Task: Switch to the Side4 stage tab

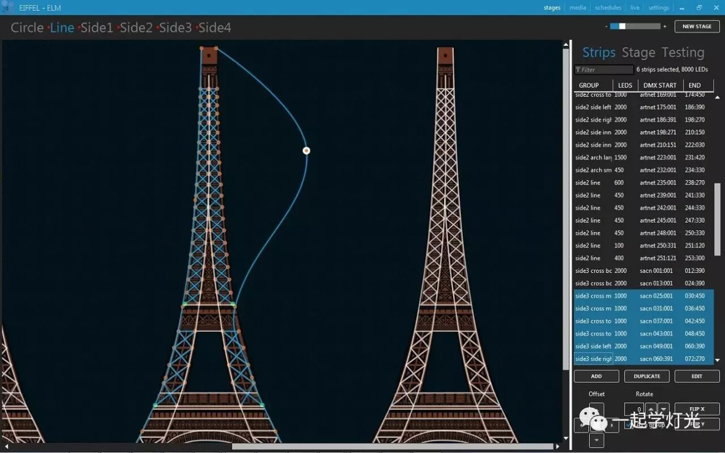Action: point(215,28)
